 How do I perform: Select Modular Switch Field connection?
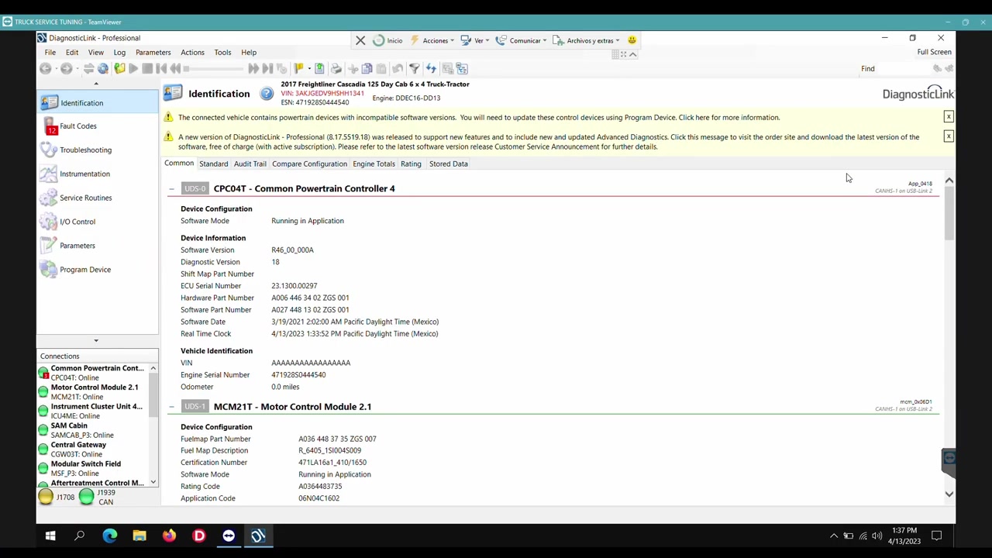click(x=93, y=468)
